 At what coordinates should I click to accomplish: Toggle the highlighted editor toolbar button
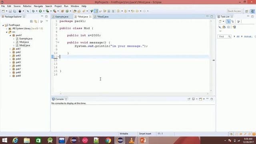click(x=96, y=11)
